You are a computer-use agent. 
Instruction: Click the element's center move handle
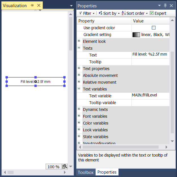click(35, 81)
